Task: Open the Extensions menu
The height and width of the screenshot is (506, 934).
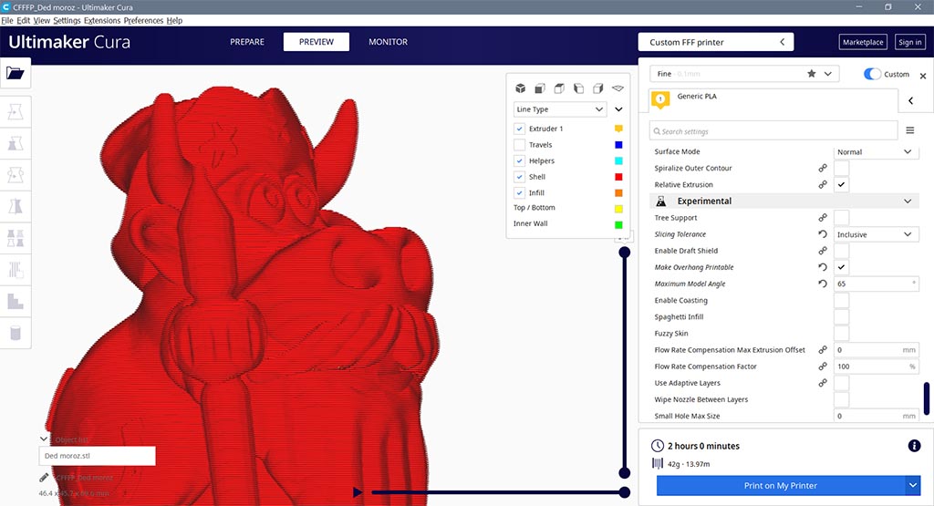Action: pos(101,20)
